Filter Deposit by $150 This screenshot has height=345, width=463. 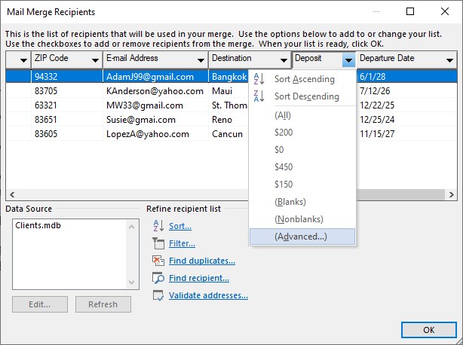[x=302, y=185]
